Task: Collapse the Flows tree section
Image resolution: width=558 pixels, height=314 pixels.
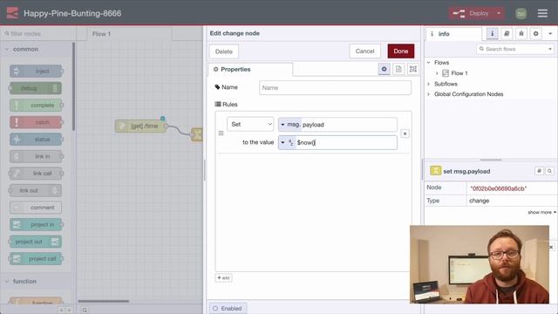Action: [x=429, y=63]
